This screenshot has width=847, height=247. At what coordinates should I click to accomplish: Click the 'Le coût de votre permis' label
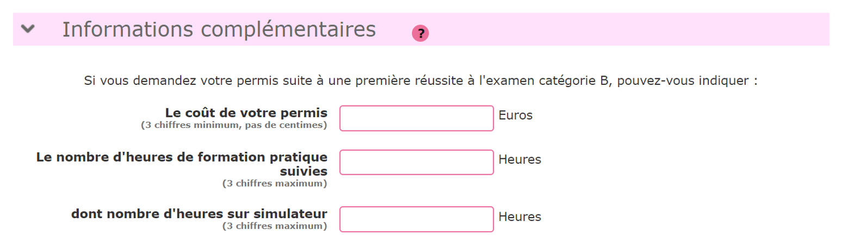tap(246, 113)
